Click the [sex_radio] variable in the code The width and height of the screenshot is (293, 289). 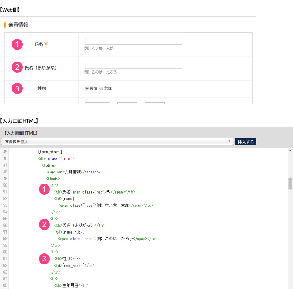(x=73, y=265)
